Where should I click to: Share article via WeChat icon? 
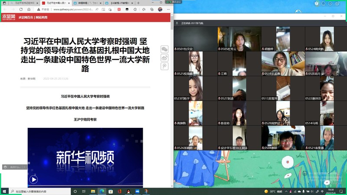click(x=165, y=49)
